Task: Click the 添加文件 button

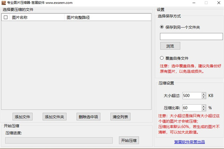Action: [22, 117]
